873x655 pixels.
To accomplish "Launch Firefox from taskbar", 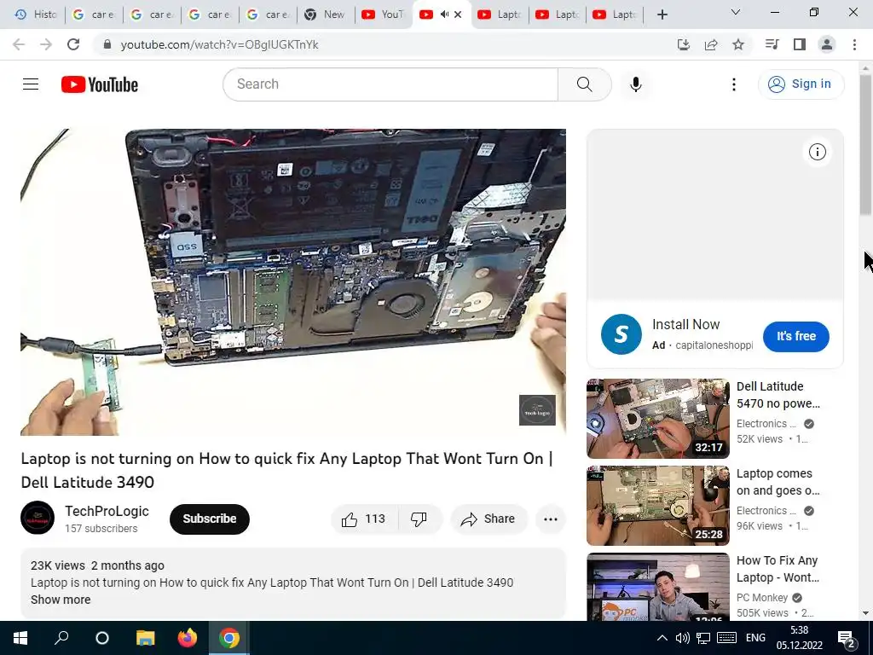I will pyautogui.click(x=187, y=638).
